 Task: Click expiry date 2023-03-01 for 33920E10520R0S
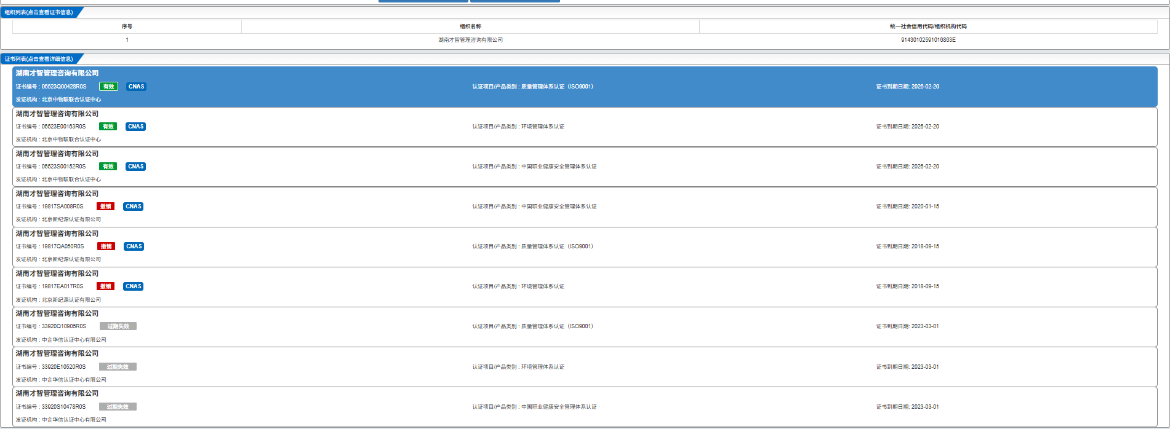[925, 367]
